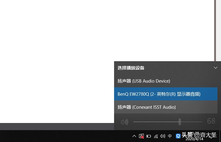Mute using the speaker icon beside volume slider
This screenshot has width=221, height=142.
click(x=124, y=122)
